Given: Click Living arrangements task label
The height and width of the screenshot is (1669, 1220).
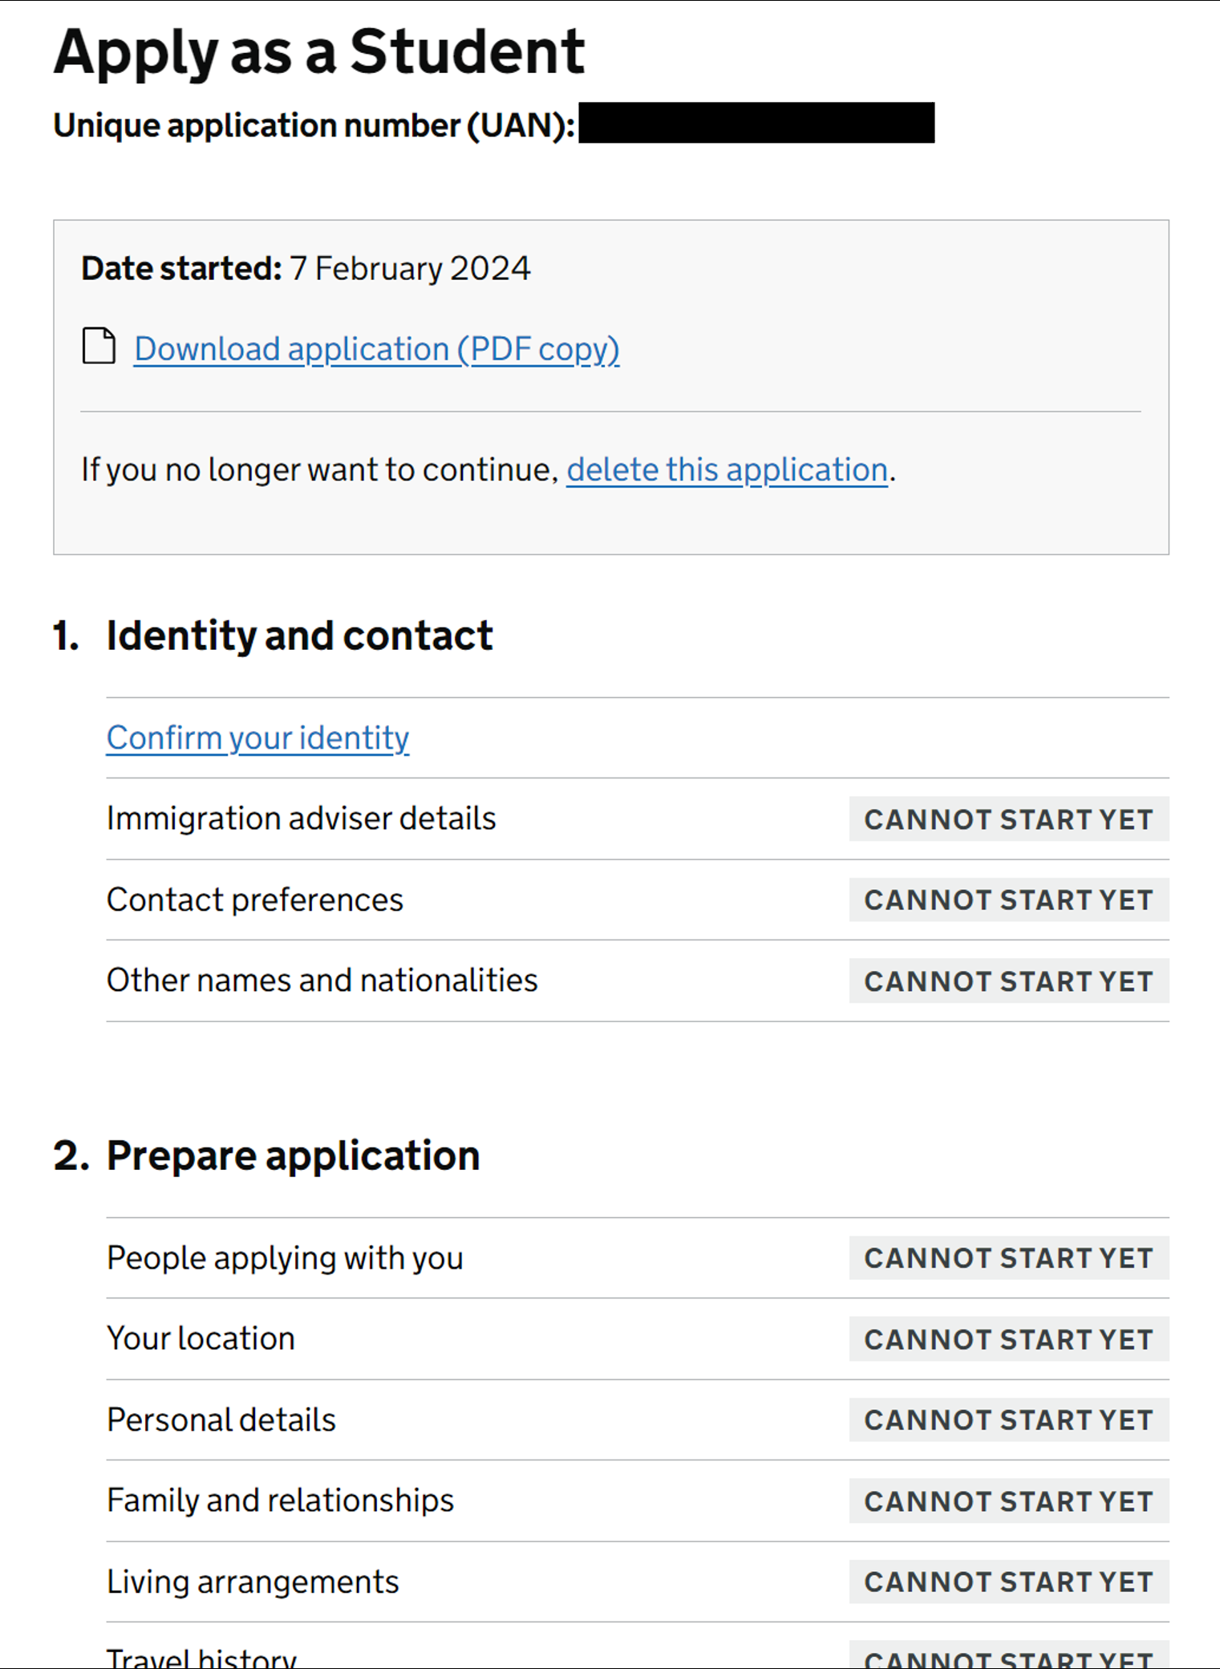Looking at the screenshot, I should pyautogui.click(x=252, y=1582).
